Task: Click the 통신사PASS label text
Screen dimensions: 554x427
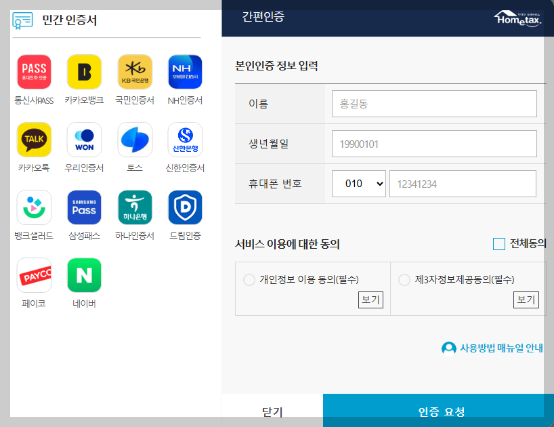Action: click(x=34, y=101)
